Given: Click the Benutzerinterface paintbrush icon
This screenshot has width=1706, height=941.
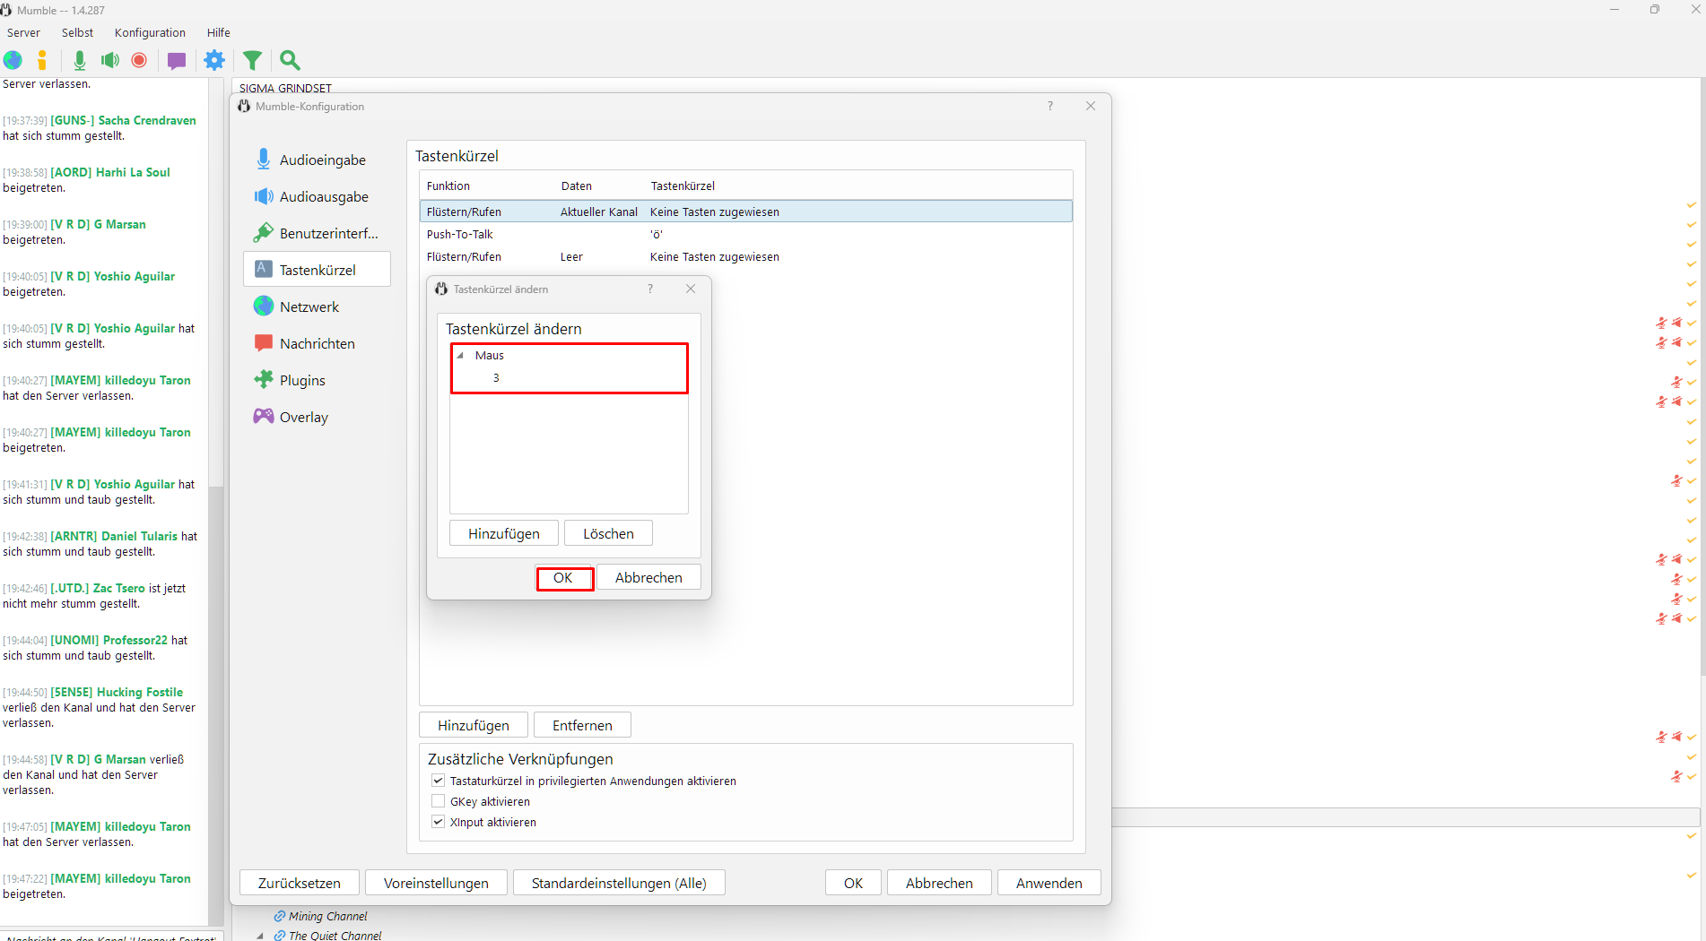Looking at the screenshot, I should point(263,233).
